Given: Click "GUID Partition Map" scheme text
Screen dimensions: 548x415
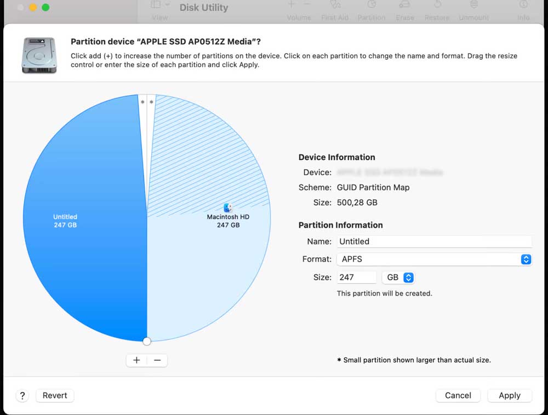Looking at the screenshot, I should [373, 187].
